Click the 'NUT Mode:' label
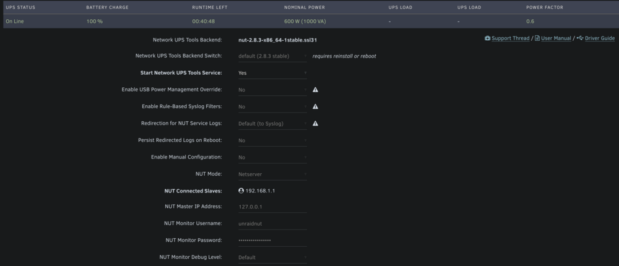The image size is (619, 266). 209,174
